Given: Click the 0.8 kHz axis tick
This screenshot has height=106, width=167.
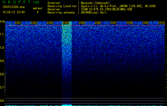Looking at the screenshot, I should click(2, 74).
